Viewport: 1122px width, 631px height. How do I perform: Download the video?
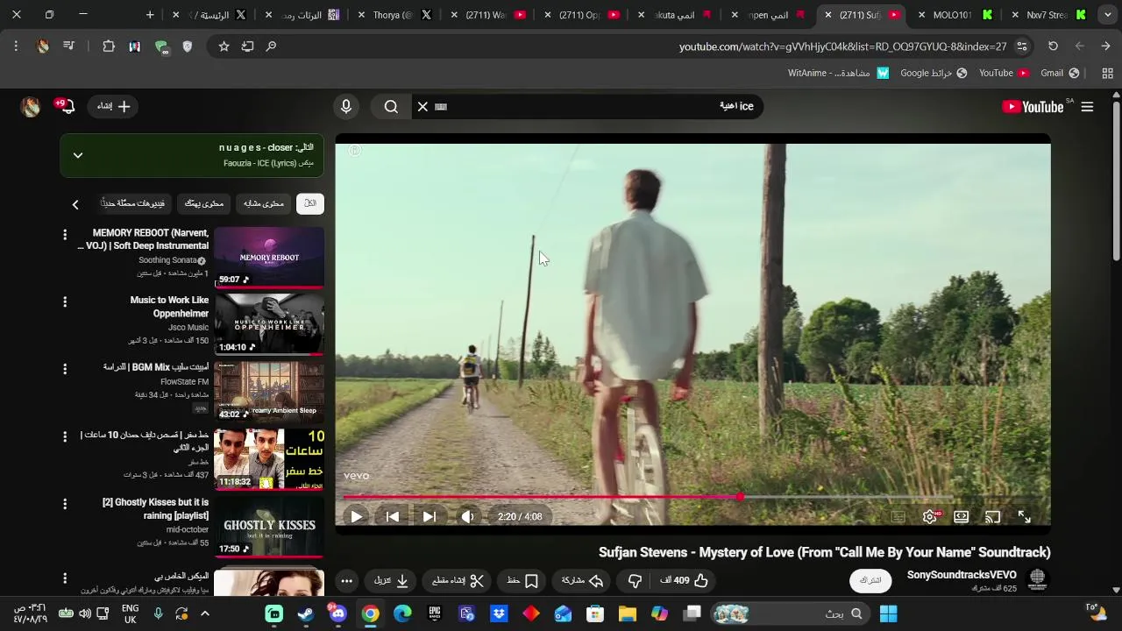tap(392, 580)
